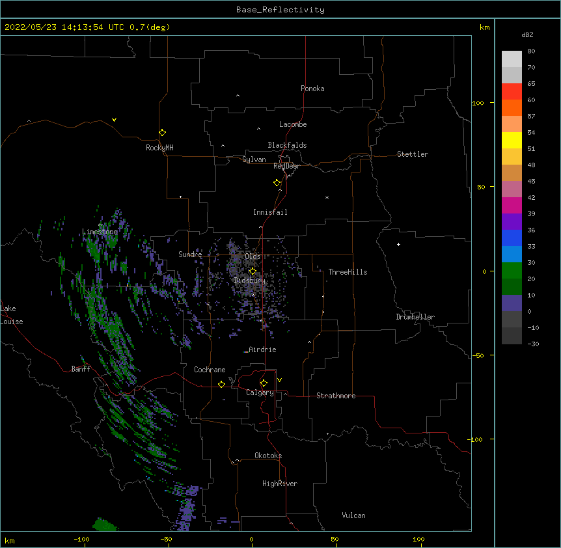
Task: Click the white plus marker north of Drumheller
Action: coord(398,244)
